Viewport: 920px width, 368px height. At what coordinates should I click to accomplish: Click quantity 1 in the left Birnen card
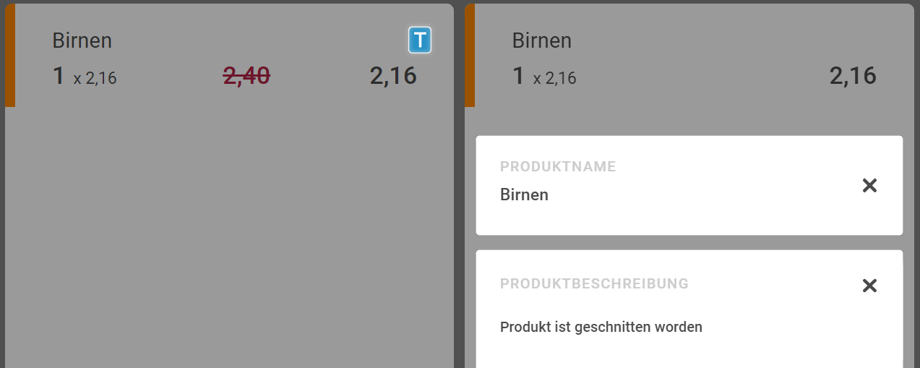click(59, 76)
